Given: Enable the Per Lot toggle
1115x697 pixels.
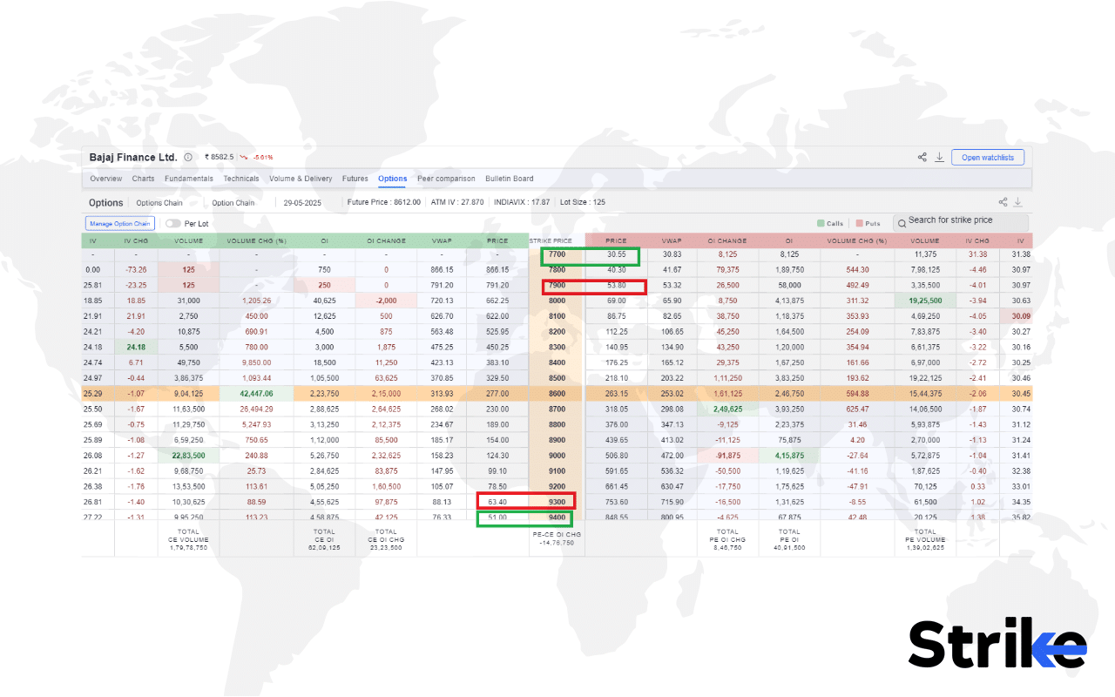Looking at the screenshot, I should click(172, 223).
